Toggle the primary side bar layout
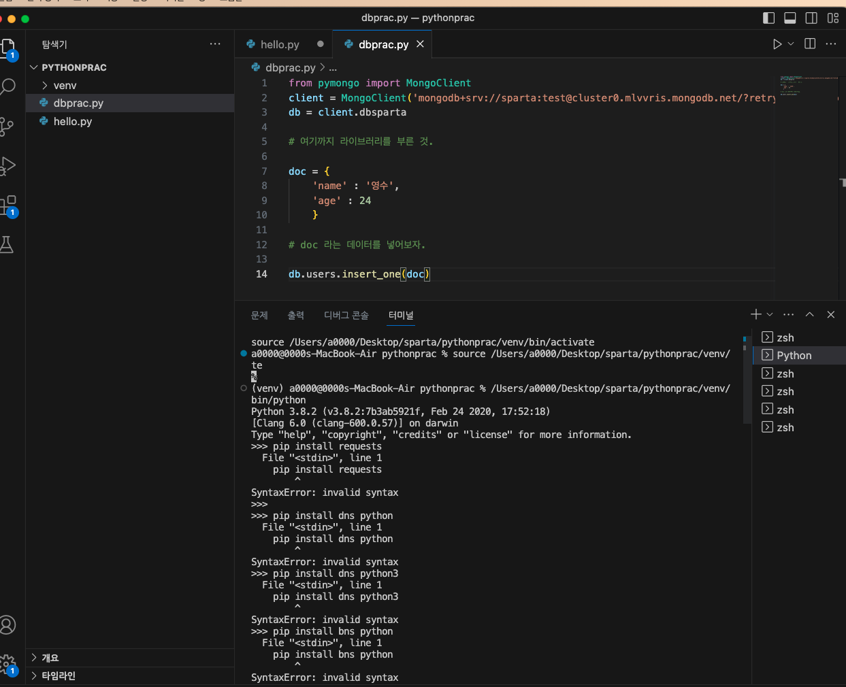The height and width of the screenshot is (687, 846). click(769, 18)
